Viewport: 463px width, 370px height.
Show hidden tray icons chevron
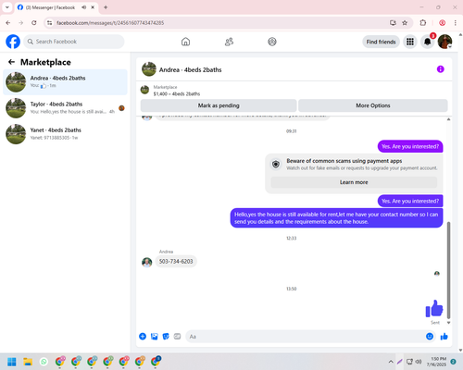point(391,362)
